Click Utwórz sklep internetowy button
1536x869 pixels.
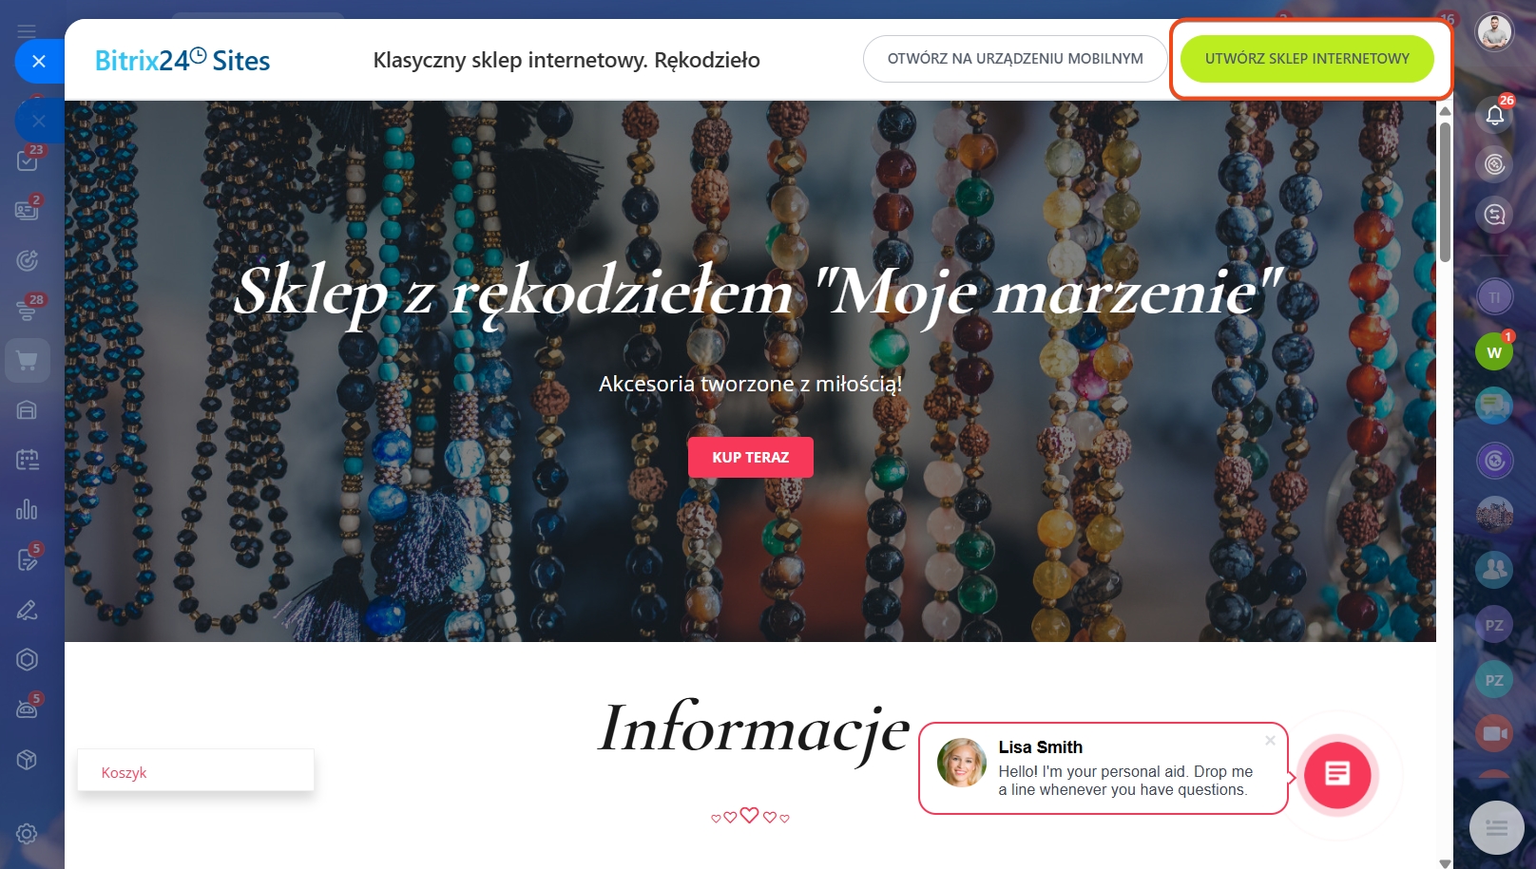tap(1307, 59)
